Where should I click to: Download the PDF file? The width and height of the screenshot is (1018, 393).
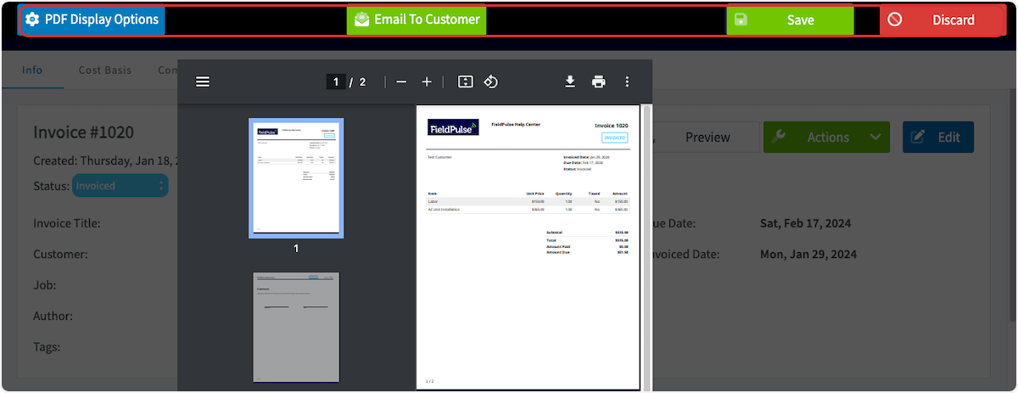coord(570,82)
